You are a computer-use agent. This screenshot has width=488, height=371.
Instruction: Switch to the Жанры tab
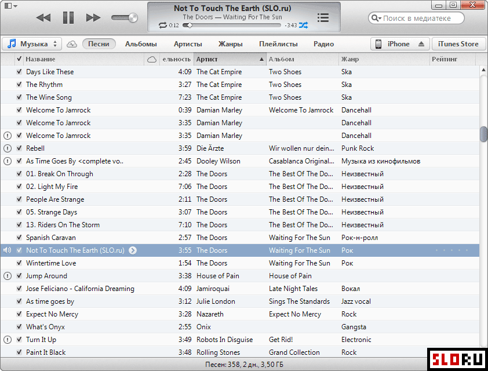click(x=230, y=44)
